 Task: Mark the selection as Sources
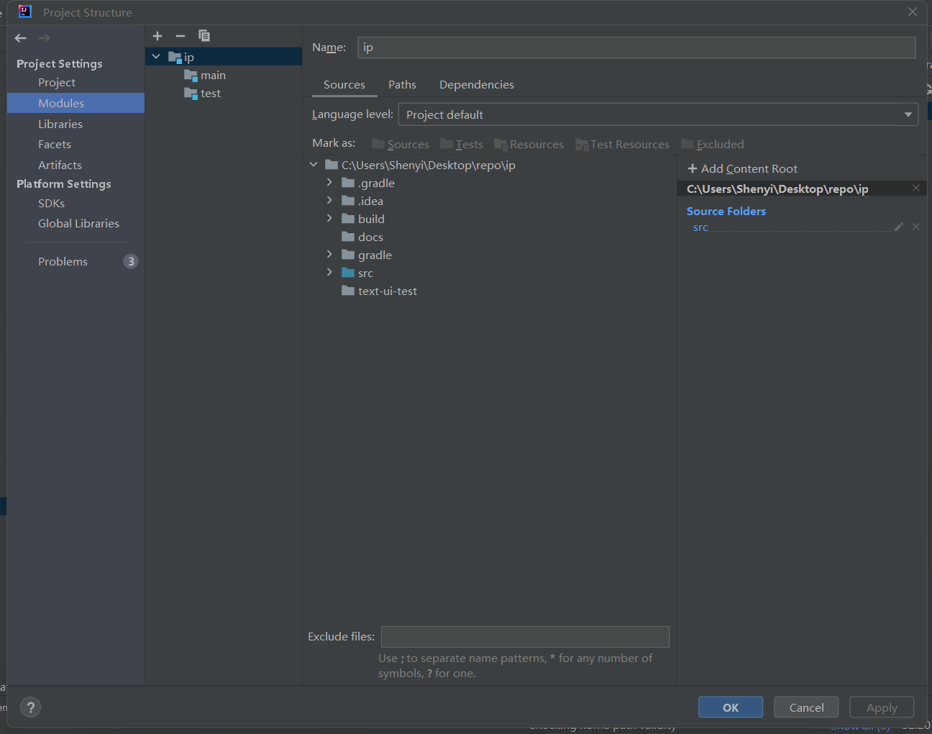tap(400, 144)
